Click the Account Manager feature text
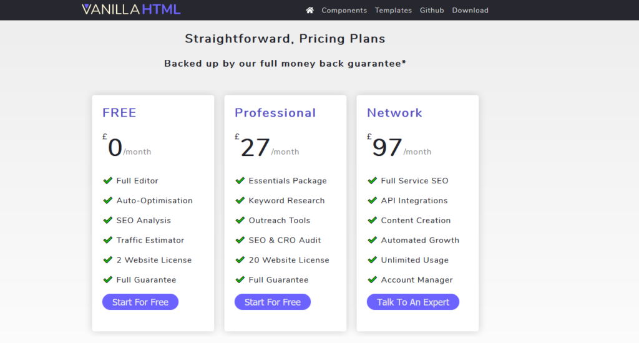The image size is (639, 343). tap(417, 280)
